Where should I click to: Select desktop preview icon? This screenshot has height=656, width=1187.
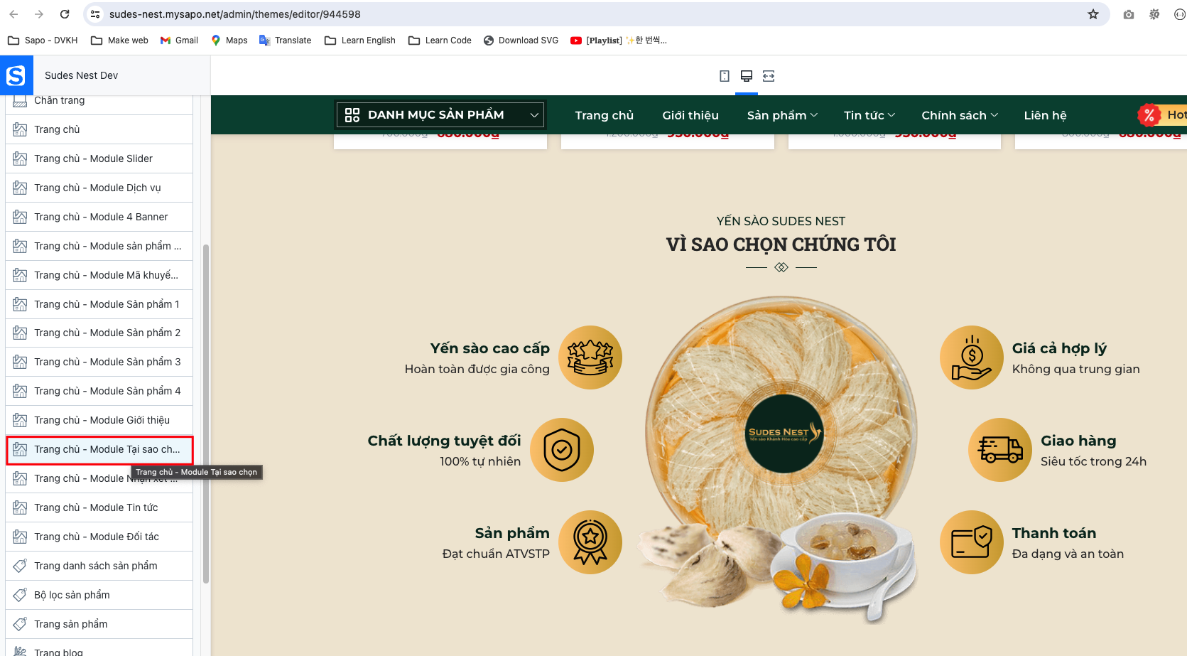click(747, 76)
